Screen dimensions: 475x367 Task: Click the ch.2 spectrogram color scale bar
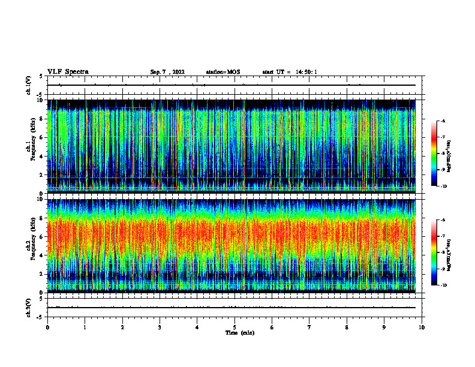(x=434, y=252)
